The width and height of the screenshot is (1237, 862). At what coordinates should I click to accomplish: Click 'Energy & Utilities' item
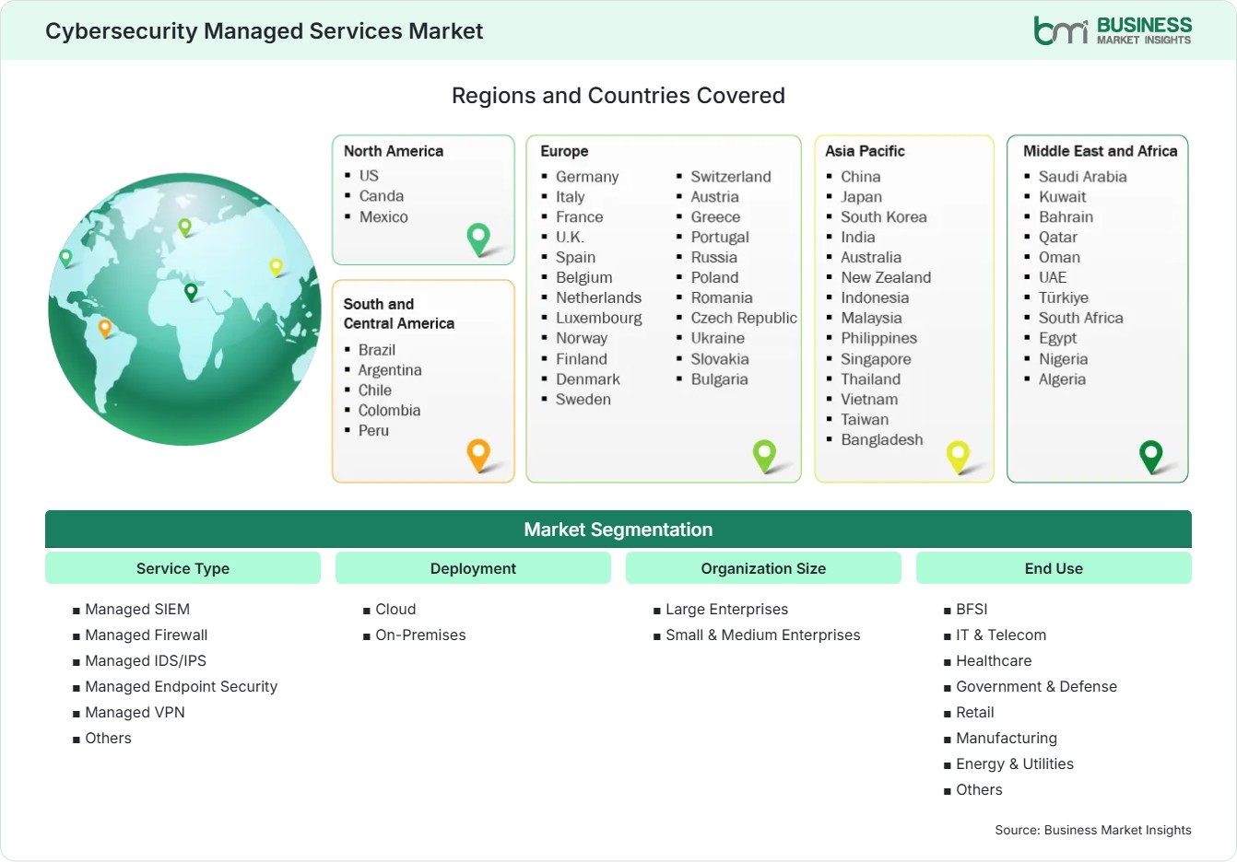(x=1015, y=763)
